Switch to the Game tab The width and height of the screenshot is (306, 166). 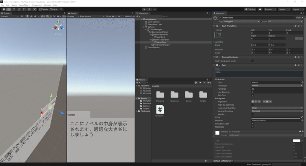click(72, 13)
